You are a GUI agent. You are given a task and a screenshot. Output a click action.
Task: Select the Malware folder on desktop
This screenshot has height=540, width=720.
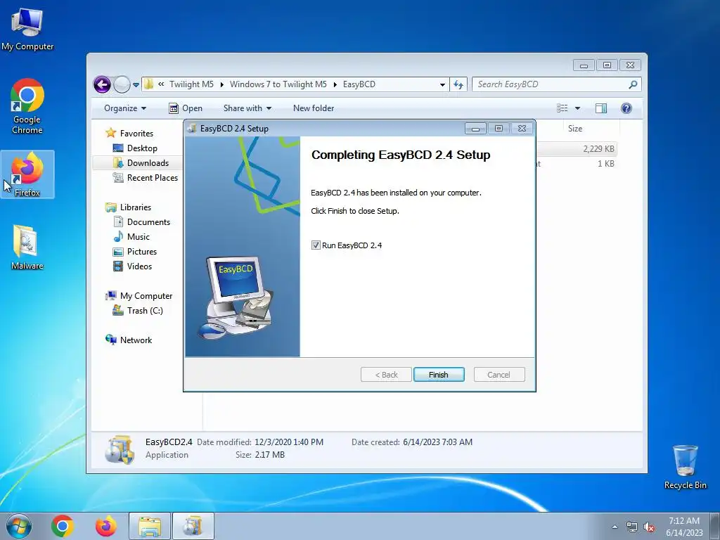[27, 248]
